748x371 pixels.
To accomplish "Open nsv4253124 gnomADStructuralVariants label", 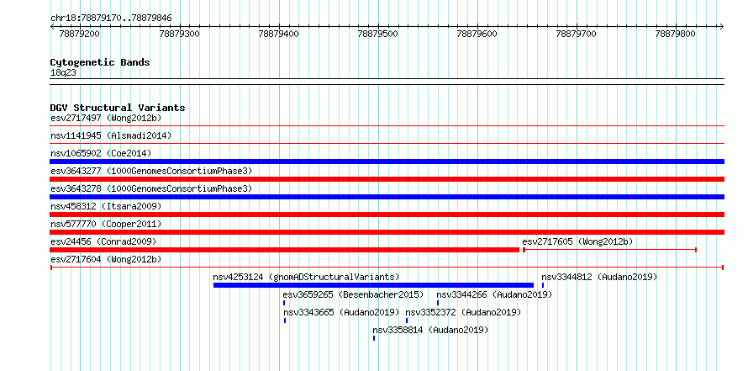I will tap(306, 277).
